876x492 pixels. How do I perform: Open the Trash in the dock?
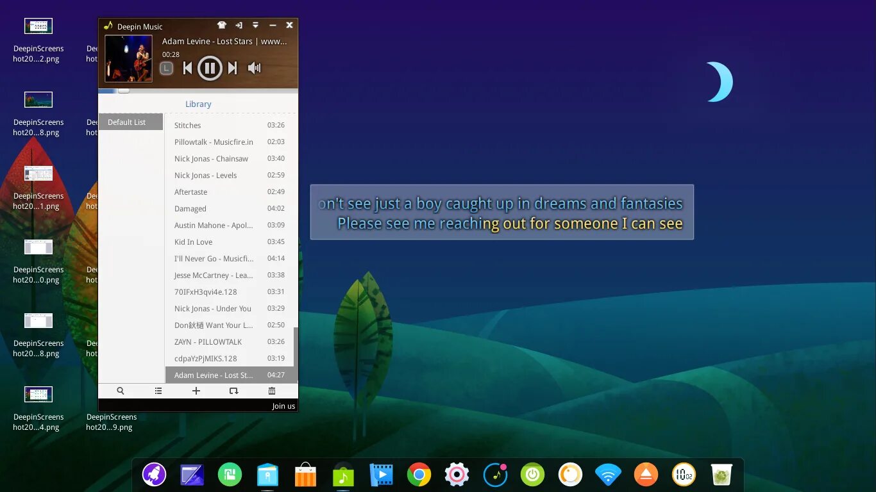(x=721, y=475)
